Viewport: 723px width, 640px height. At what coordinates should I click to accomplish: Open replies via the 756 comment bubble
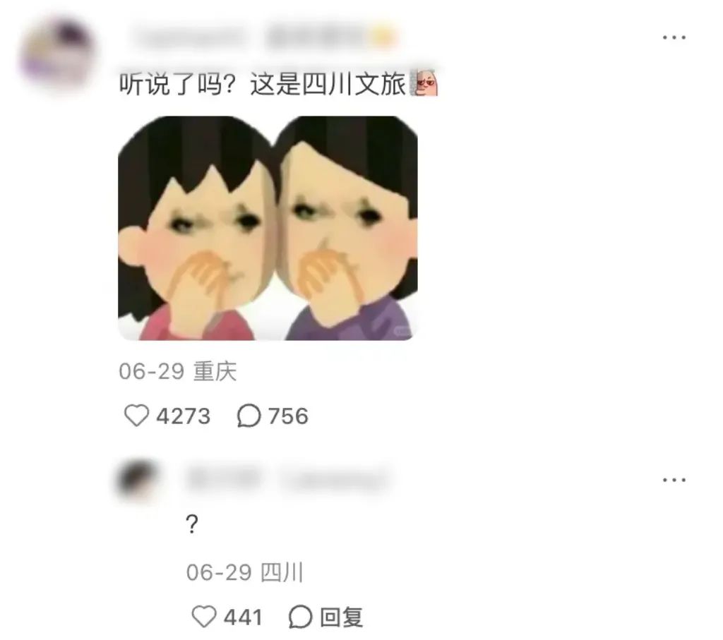coord(249,415)
